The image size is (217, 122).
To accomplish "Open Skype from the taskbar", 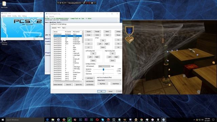I will pyautogui.click(x=103, y=120).
